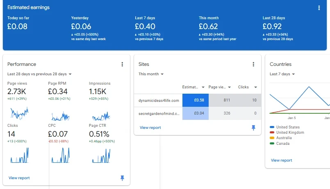Click Last 7 days £0.40 amount
The image size is (330, 189).
tap(145, 27)
